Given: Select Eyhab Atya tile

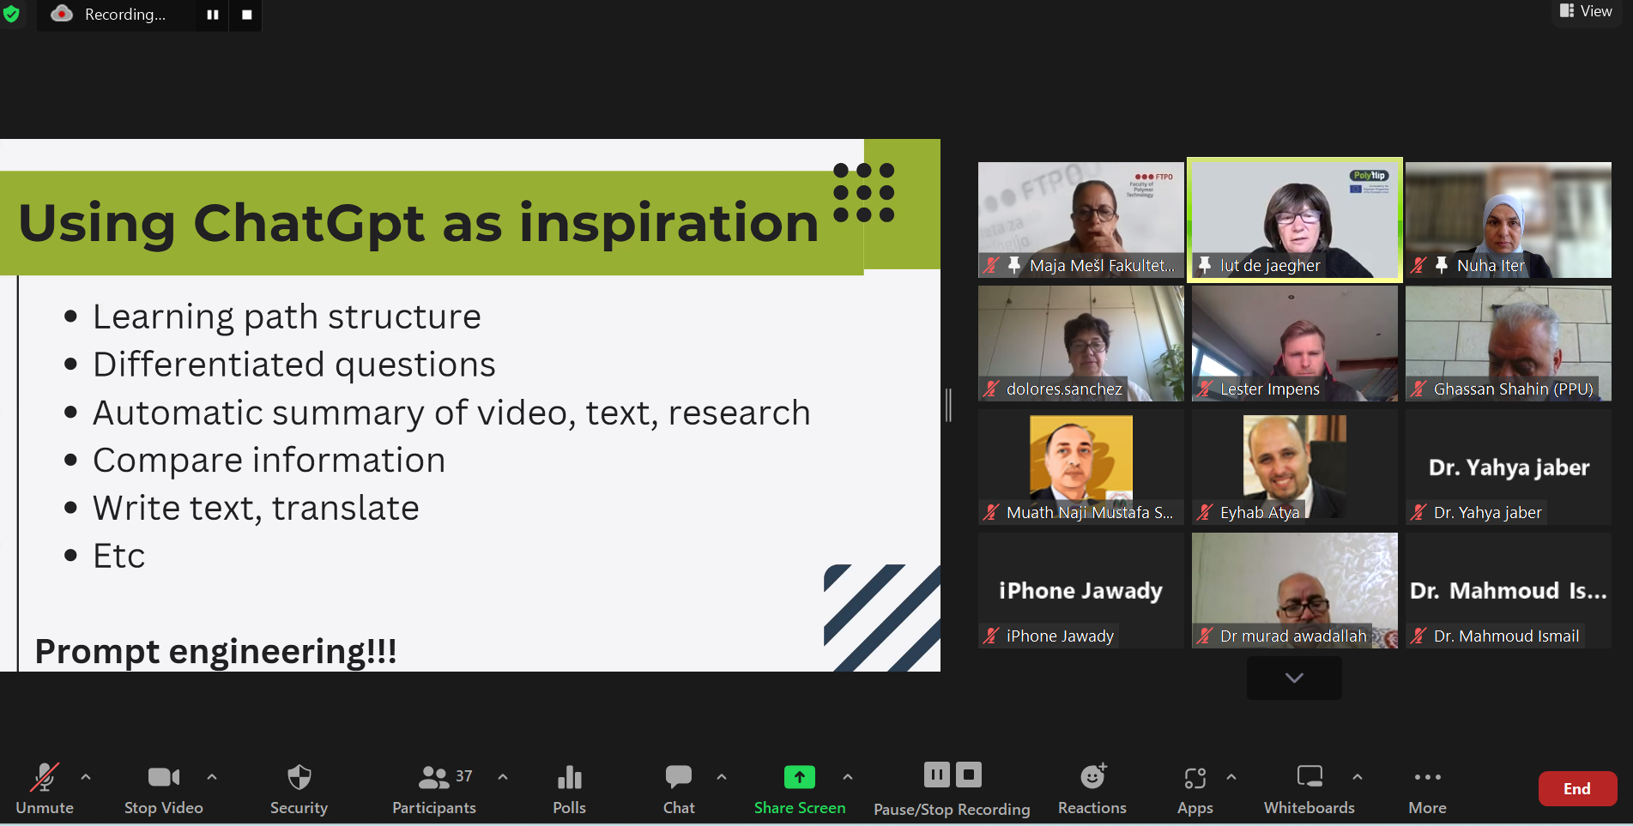Looking at the screenshot, I should (x=1295, y=467).
